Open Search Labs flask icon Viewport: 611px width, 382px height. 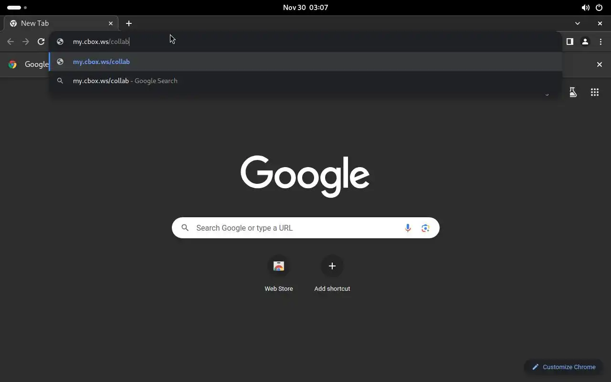click(573, 93)
